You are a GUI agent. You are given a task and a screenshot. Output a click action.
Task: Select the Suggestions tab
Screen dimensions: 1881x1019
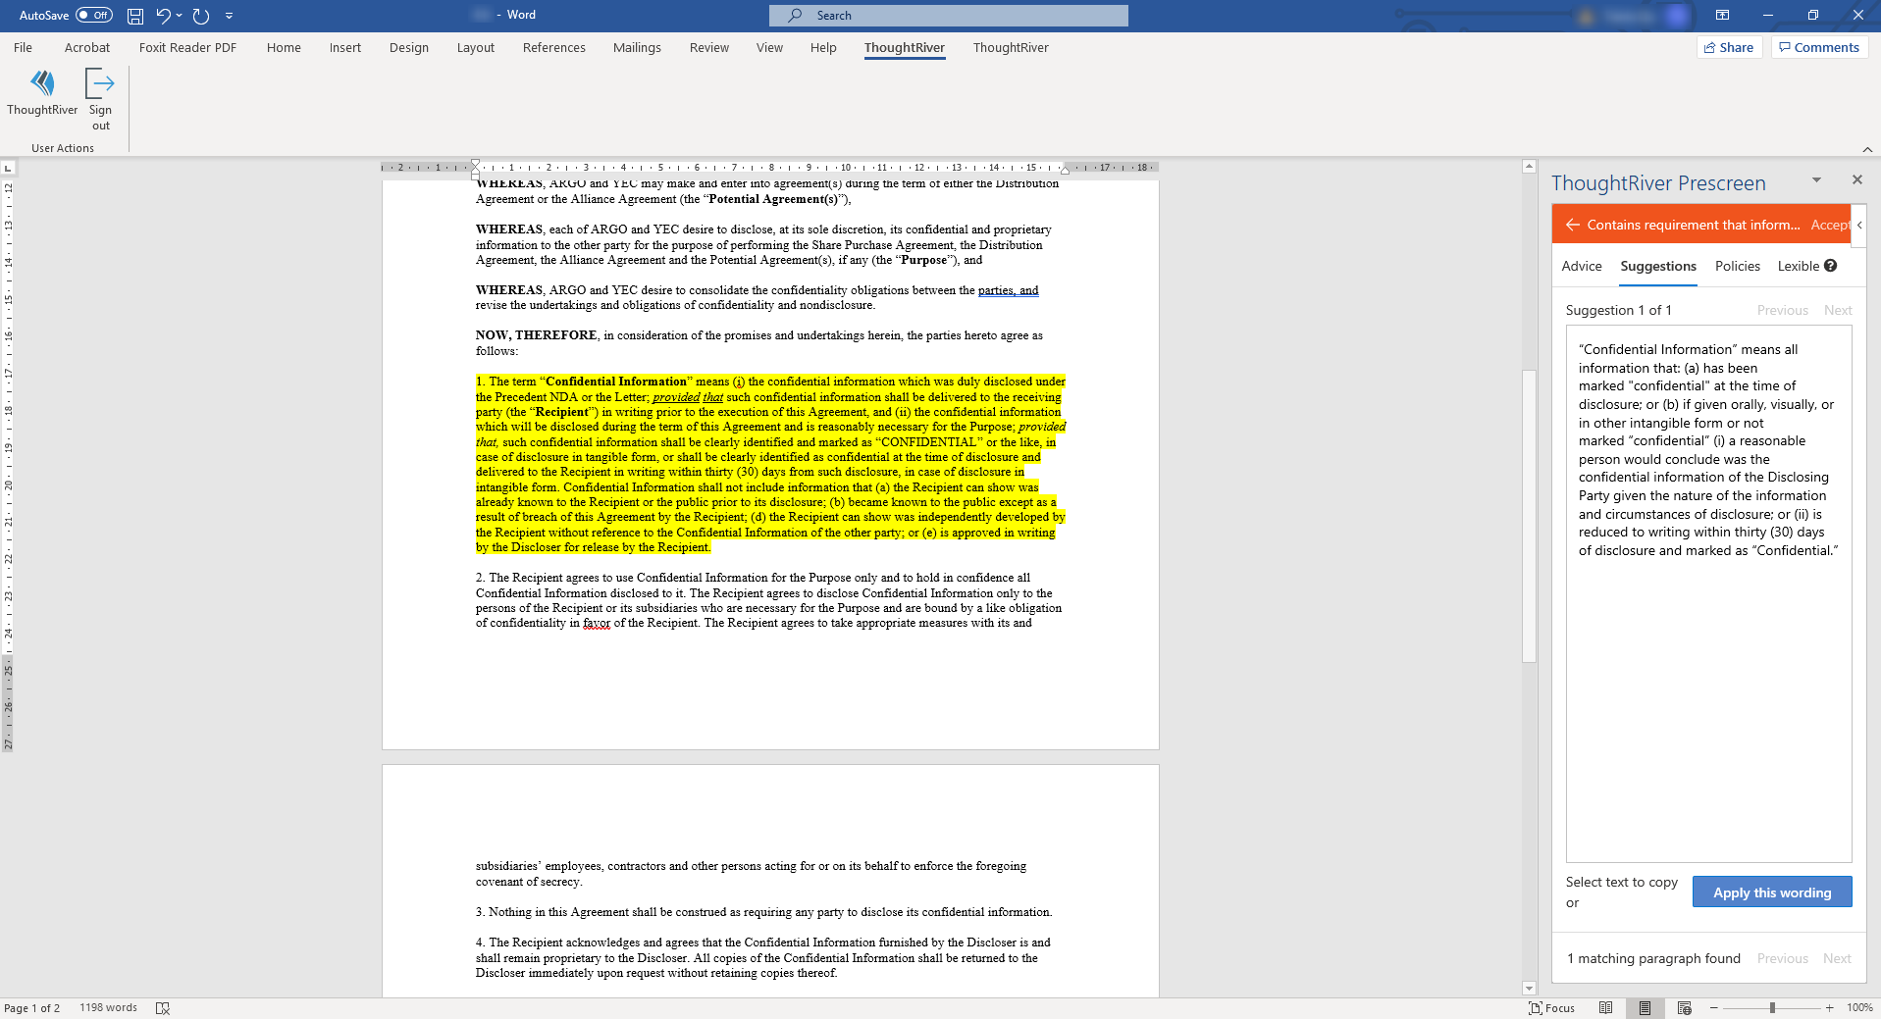tap(1658, 266)
